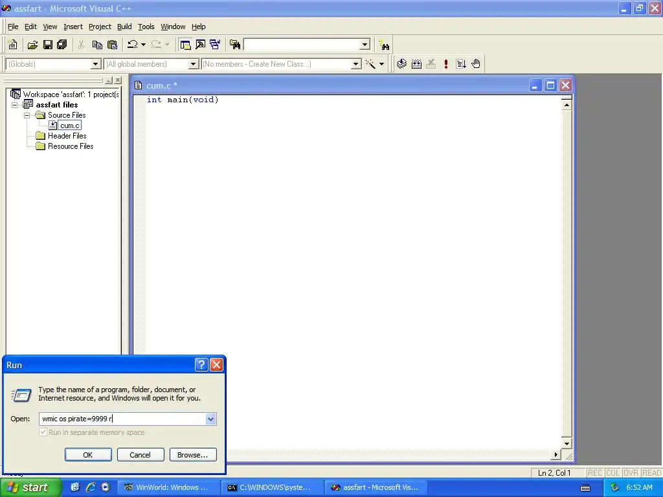This screenshot has height=497, width=663.
Task: Select the Resource Files folder
Action: 71,146
